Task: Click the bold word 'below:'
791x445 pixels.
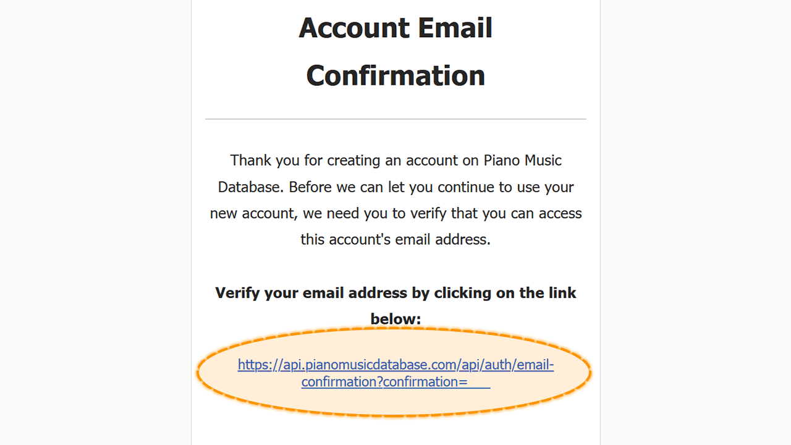Action: click(395, 319)
